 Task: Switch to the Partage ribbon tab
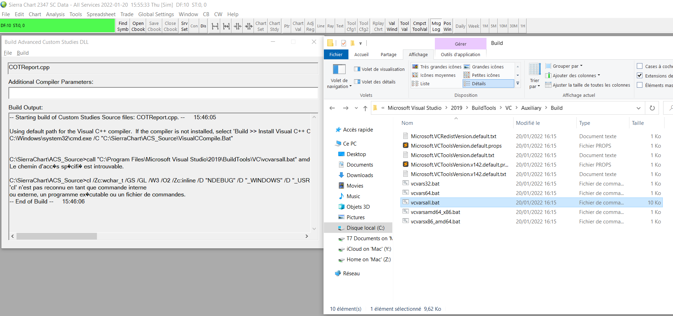pos(388,54)
